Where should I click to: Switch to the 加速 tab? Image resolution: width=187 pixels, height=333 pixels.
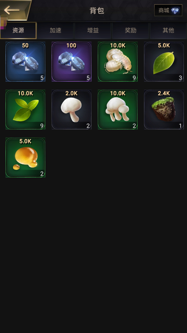tap(55, 30)
